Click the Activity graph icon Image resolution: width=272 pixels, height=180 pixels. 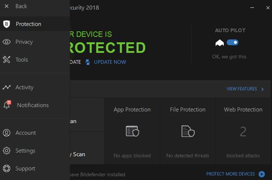coord(7,87)
